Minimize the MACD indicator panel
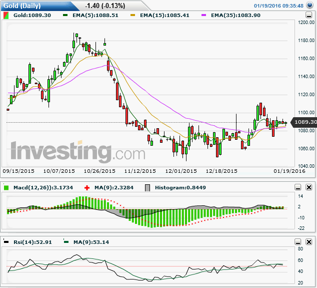317x288 pixels. point(298,187)
